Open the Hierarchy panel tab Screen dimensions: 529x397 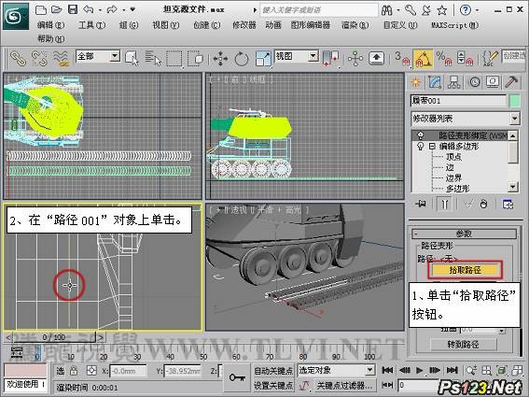tap(454, 82)
